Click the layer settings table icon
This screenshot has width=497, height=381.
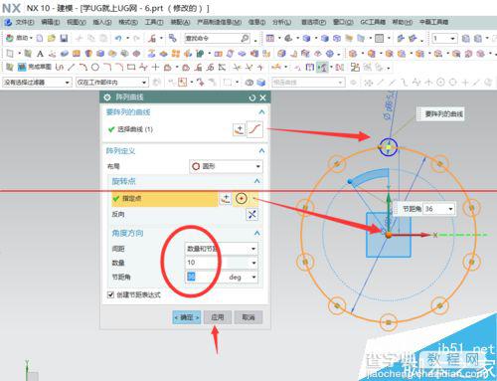click(270, 38)
